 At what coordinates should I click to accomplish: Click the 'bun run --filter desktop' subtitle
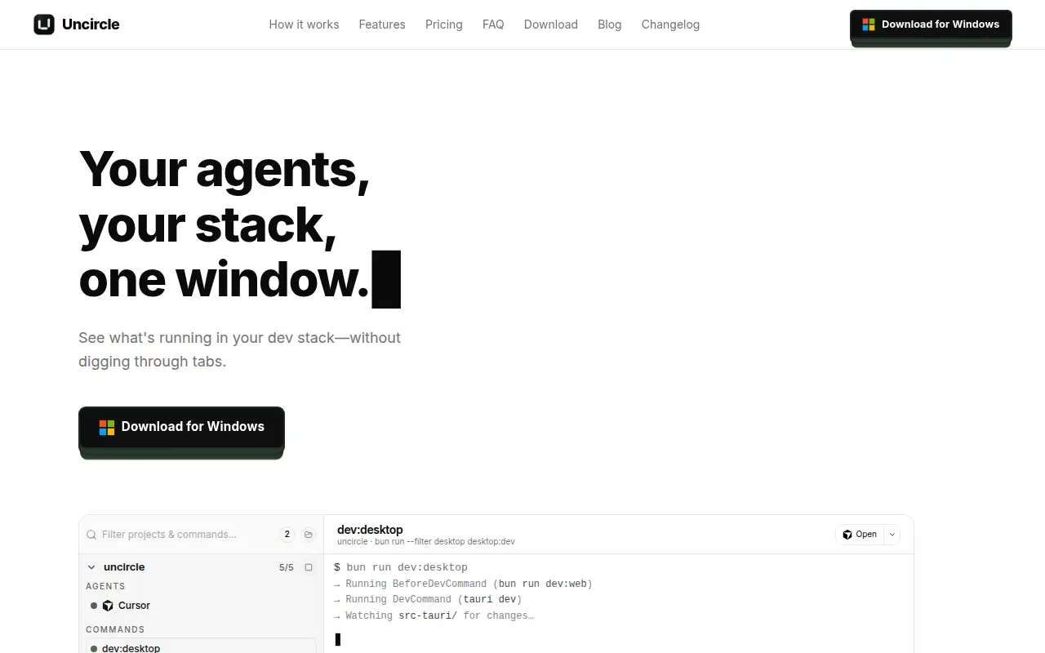click(x=426, y=542)
